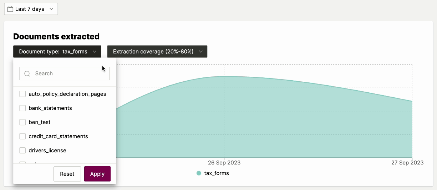Select the credit_card_statements checkbox
Image resolution: width=437 pixels, height=190 pixels.
click(x=22, y=136)
